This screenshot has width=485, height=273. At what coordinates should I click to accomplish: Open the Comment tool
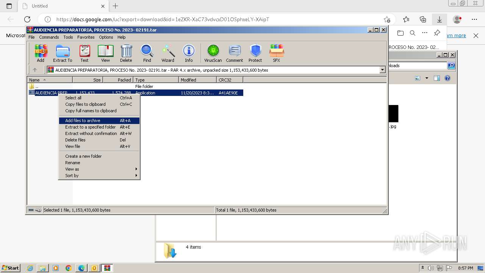pyautogui.click(x=235, y=53)
